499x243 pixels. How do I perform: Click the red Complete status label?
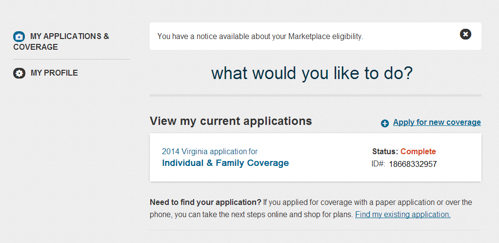(418, 151)
